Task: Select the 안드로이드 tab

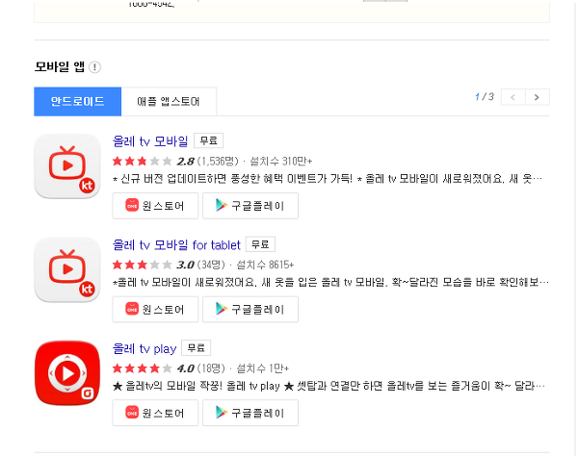Action: (x=77, y=102)
